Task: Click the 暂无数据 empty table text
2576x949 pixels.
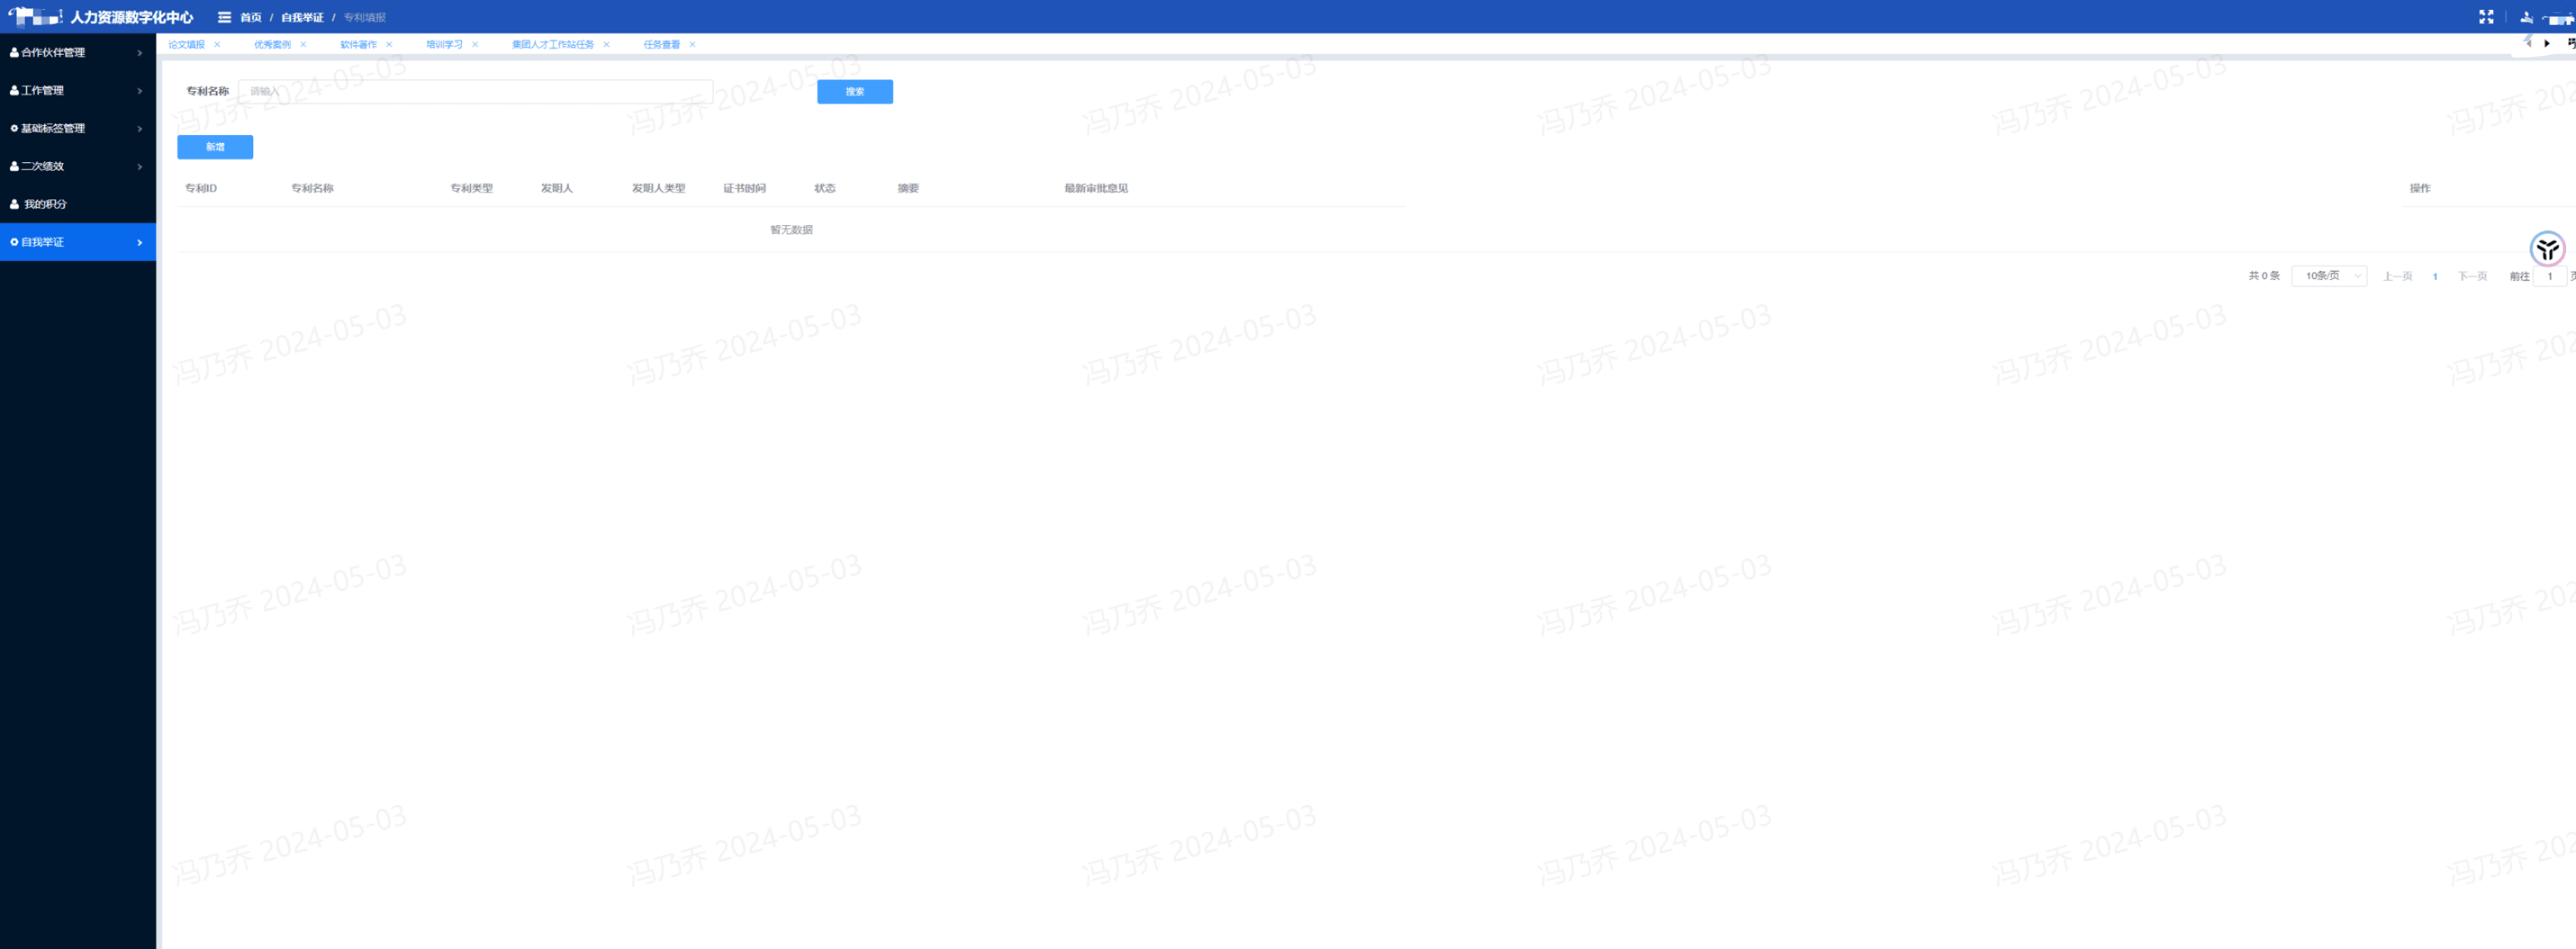Action: pos(791,230)
